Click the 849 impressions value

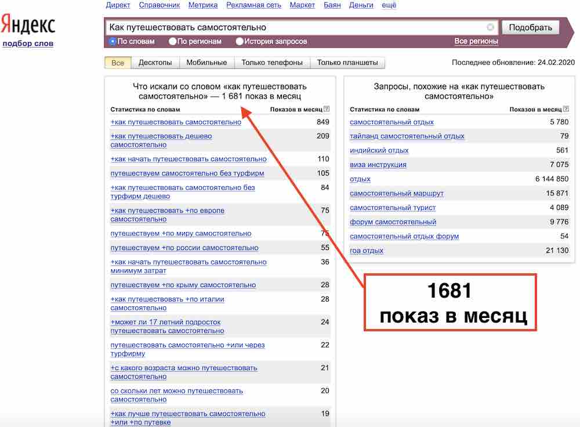tap(322, 122)
